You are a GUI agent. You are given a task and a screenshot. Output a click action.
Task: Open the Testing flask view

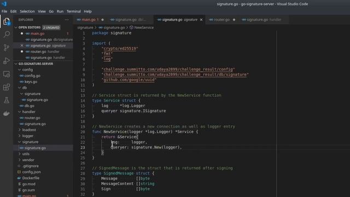[x=7, y=100]
